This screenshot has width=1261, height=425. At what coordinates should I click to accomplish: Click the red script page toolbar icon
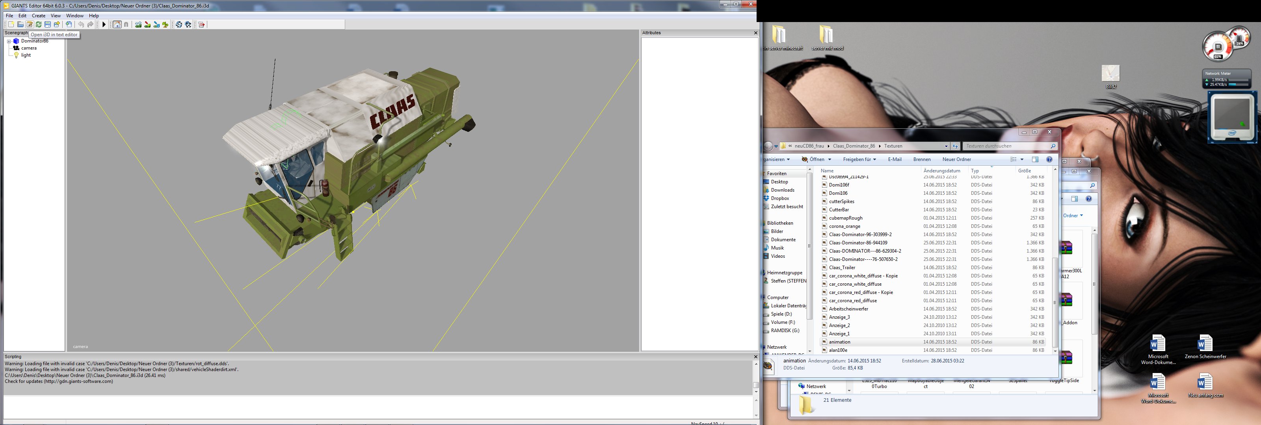pyautogui.click(x=201, y=24)
